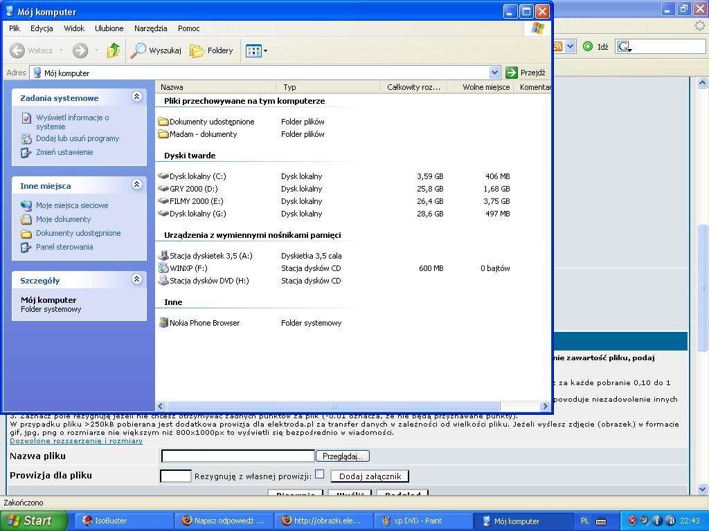Select Madam - dokumenty folder icon

(163, 134)
